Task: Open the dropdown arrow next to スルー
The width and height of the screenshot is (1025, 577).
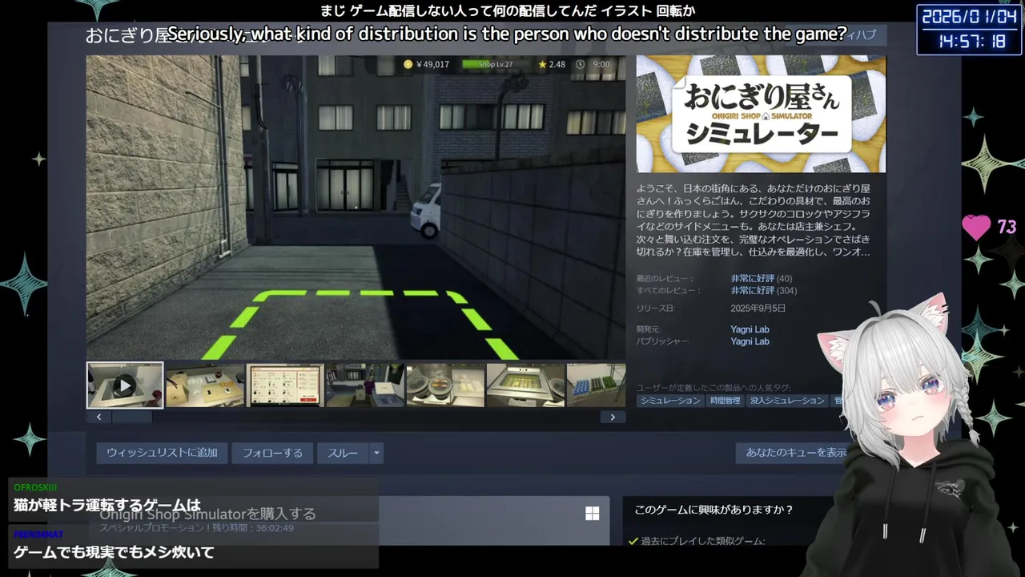Action: (x=376, y=453)
